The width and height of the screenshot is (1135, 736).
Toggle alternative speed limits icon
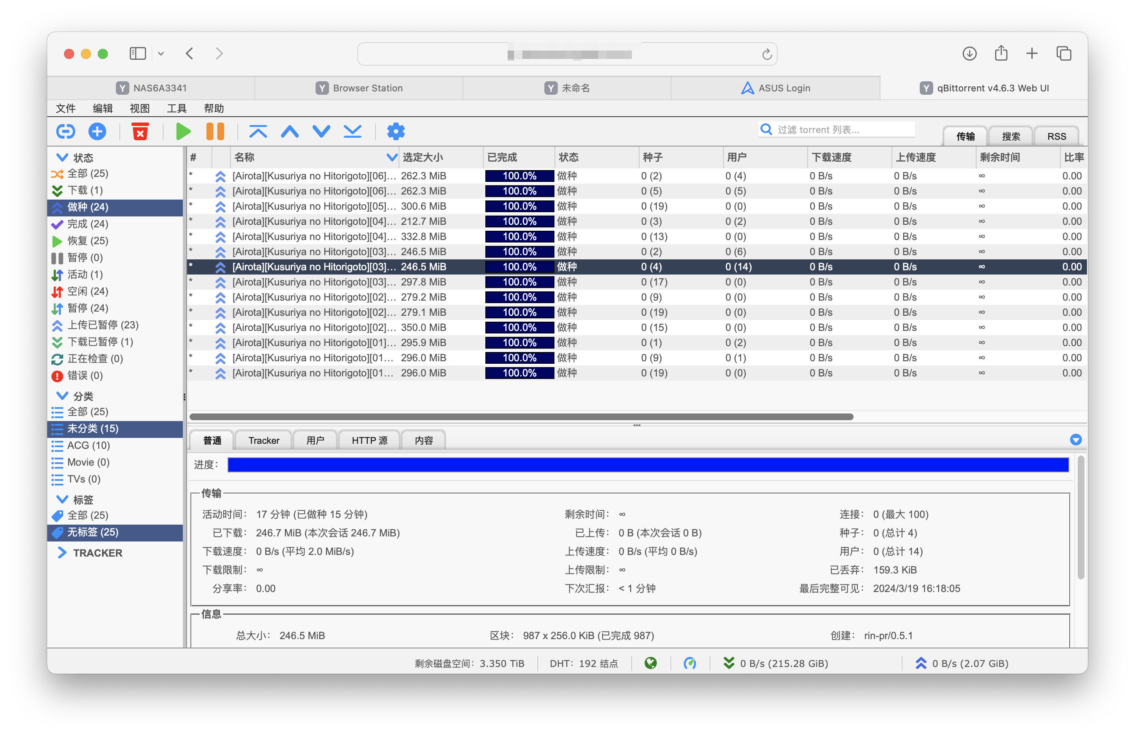[690, 663]
